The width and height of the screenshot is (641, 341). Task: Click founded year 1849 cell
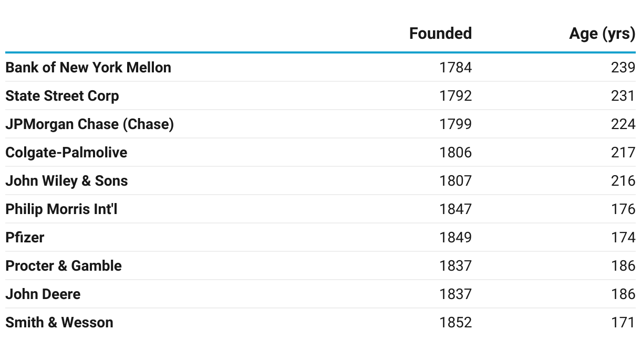456,238
